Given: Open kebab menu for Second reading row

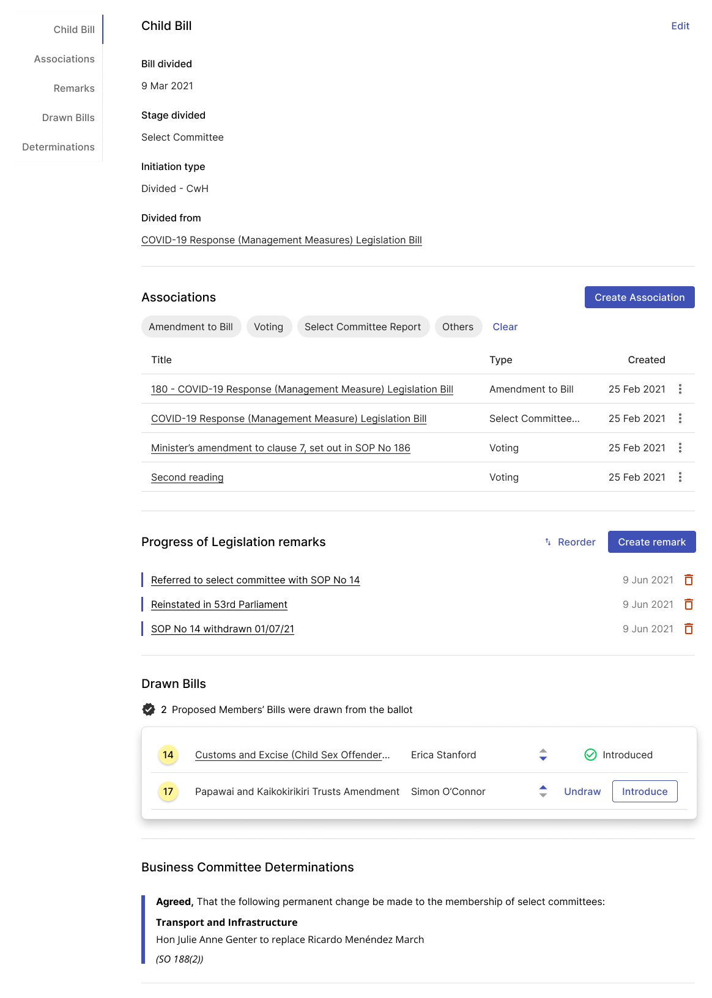Looking at the screenshot, I should tap(680, 477).
